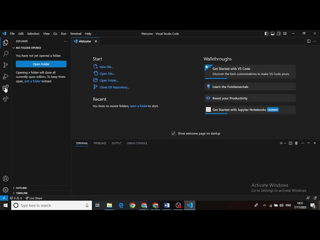Open Task View in the taskbar
The height and width of the screenshot is (240, 320).
[97, 205]
